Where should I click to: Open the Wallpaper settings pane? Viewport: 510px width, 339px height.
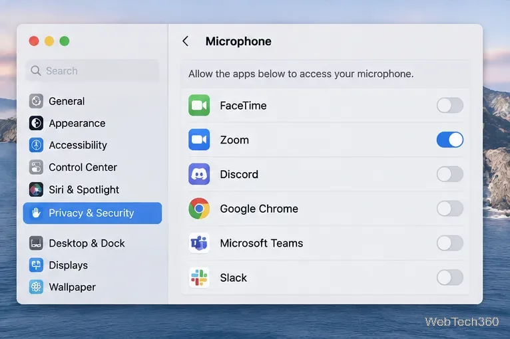point(93,287)
